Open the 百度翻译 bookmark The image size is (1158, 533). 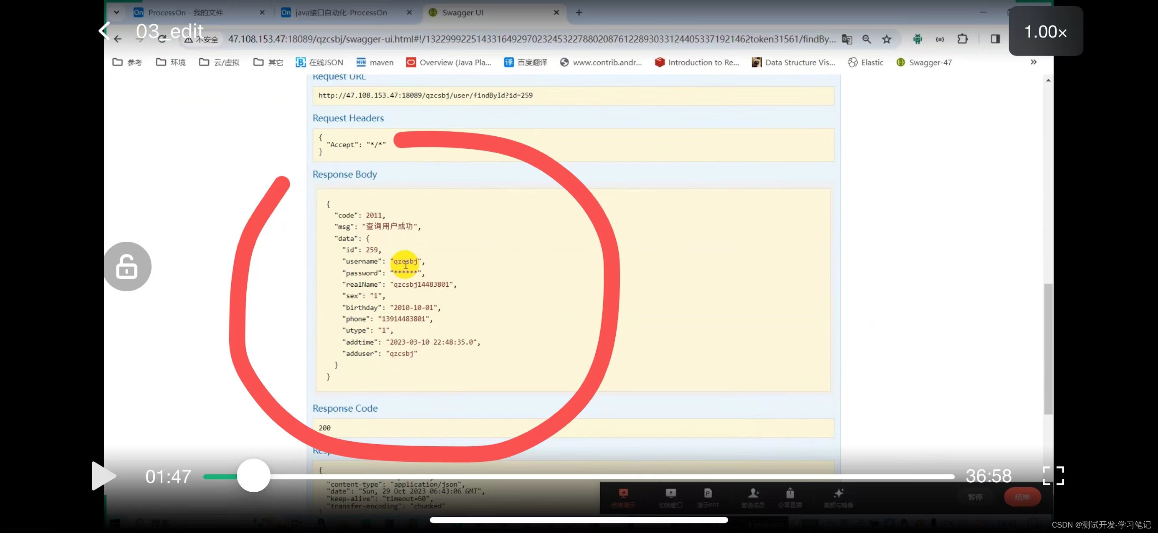(526, 63)
